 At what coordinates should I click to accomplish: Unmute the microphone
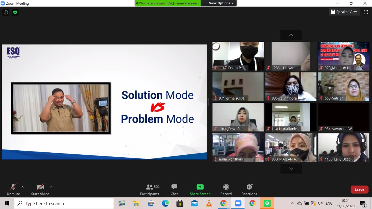(x=13, y=190)
